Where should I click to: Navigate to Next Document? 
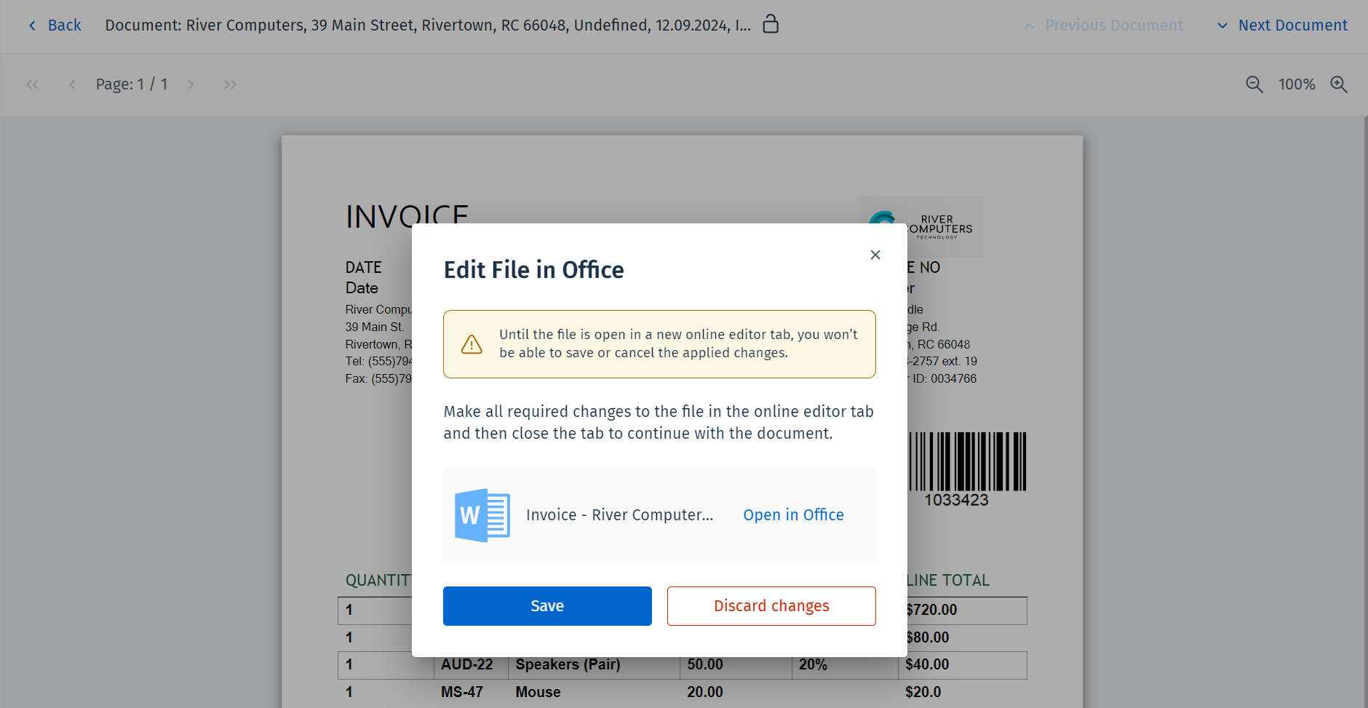1282,25
